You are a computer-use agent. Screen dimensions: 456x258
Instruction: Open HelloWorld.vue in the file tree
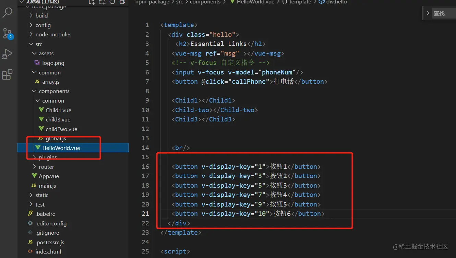tap(73, 148)
